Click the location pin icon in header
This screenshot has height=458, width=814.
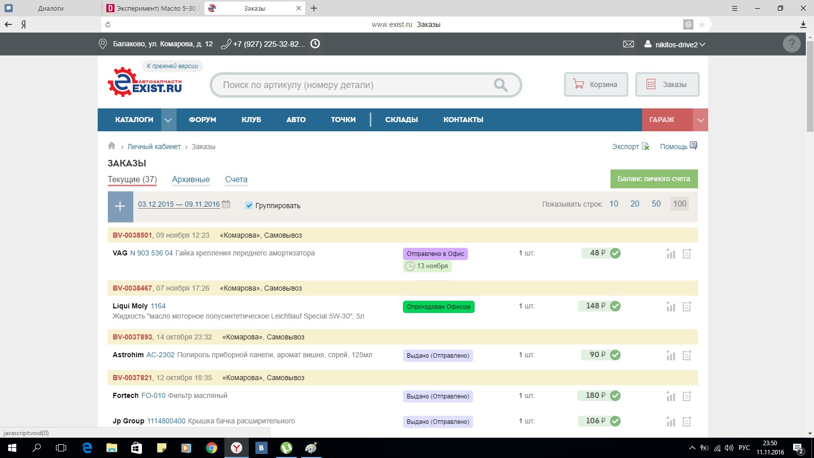click(x=102, y=44)
